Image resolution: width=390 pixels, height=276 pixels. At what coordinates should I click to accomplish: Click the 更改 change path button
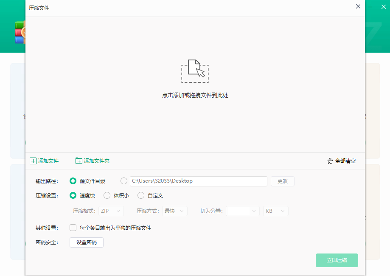tap(282, 181)
